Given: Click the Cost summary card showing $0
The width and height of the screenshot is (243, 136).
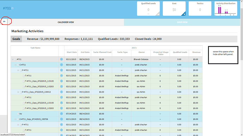Looking at the screenshot, I should click(174, 9).
